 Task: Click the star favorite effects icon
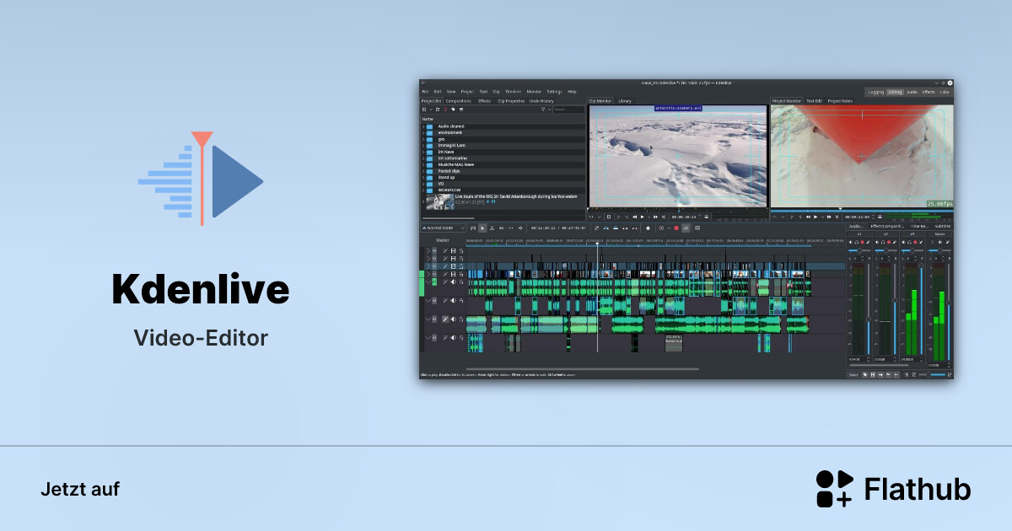pyautogui.click(x=648, y=228)
